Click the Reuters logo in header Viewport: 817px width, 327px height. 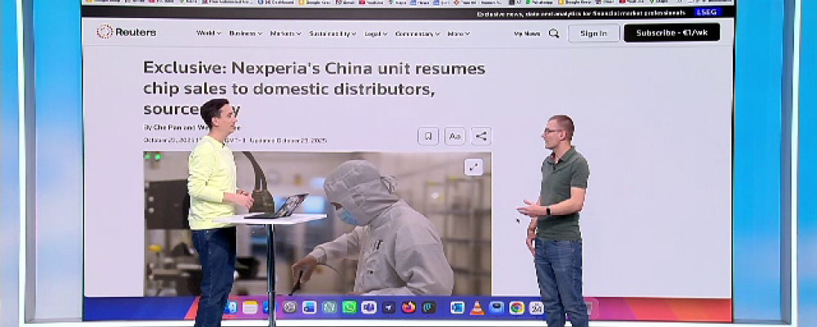[127, 33]
